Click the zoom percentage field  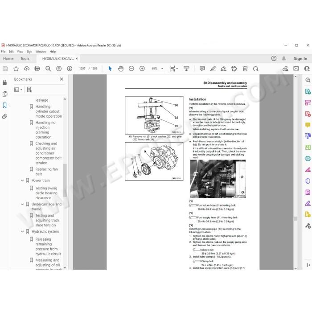coord(155,69)
